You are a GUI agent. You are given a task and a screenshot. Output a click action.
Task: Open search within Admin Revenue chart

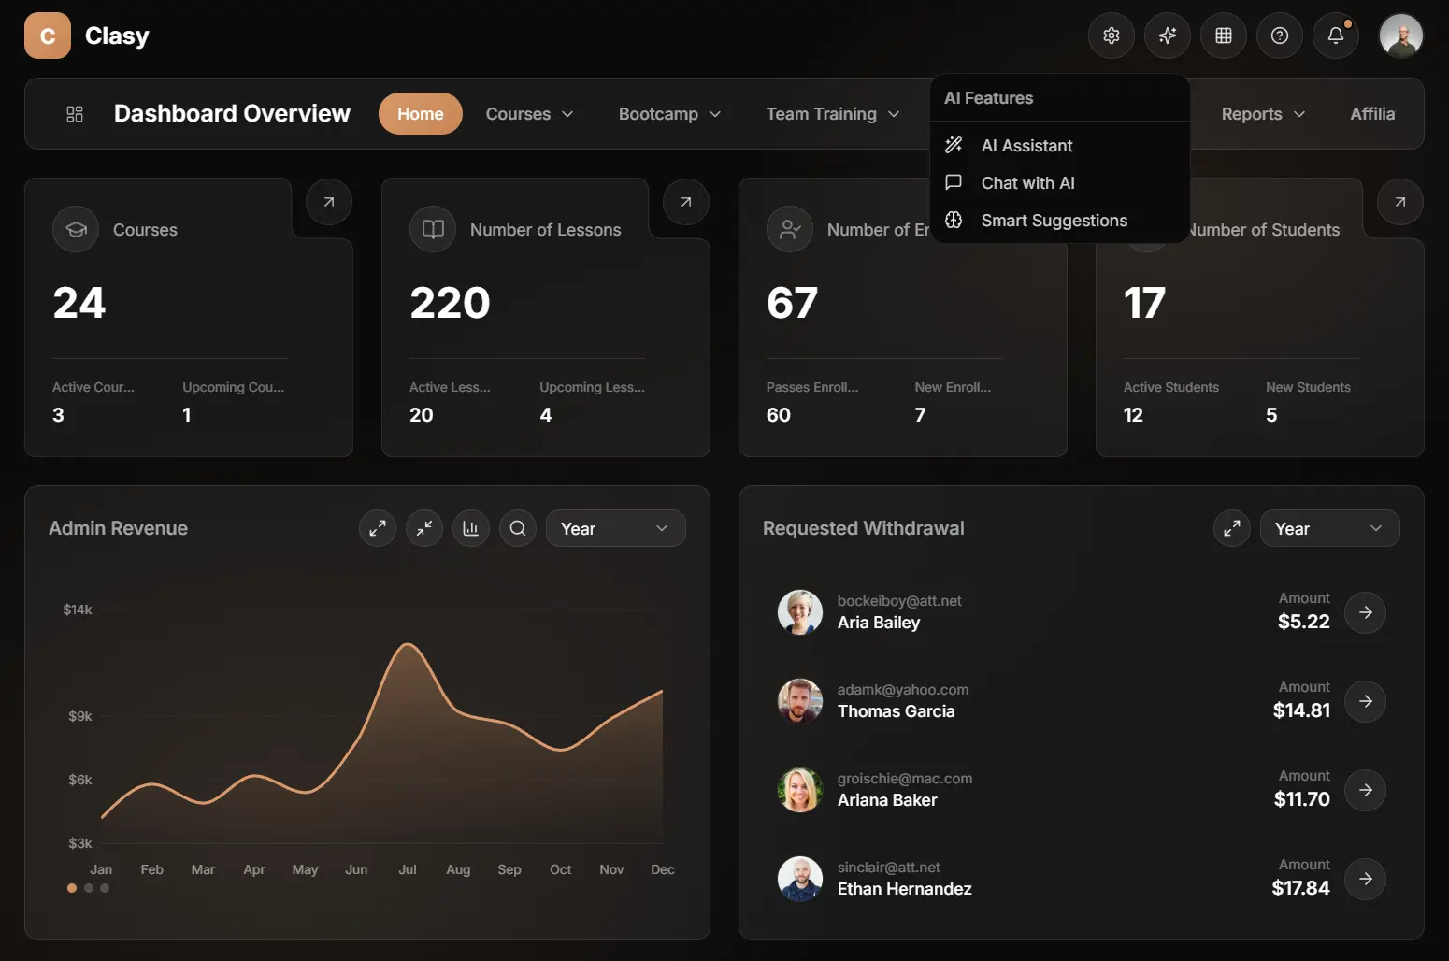click(x=517, y=528)
